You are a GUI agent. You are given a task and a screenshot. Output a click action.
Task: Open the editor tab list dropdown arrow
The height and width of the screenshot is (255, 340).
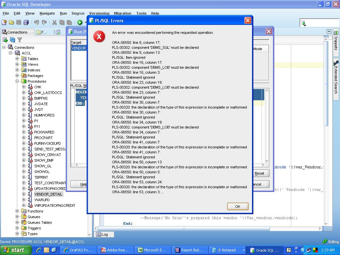(x=329, y=32)
